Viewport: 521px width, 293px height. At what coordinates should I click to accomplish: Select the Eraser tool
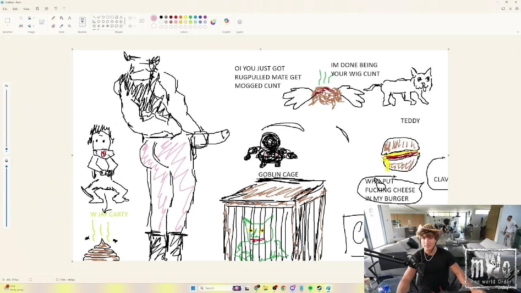click(53, 26)
